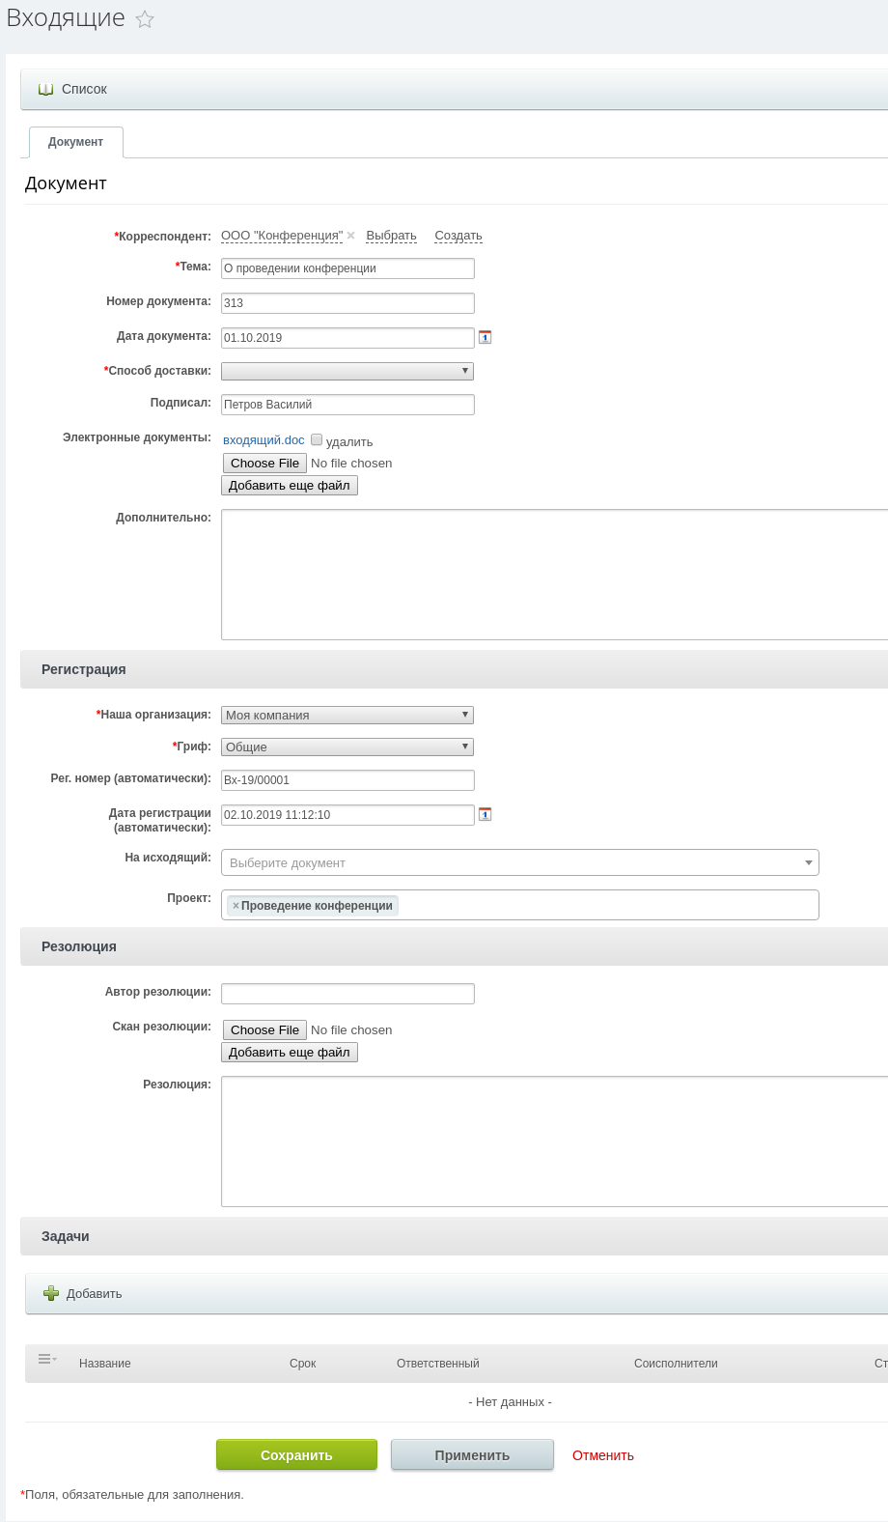Image resolution: width=888 pixels, height=1522 pixels.
Task: Open the Список book icon
Action: (45, 89)
